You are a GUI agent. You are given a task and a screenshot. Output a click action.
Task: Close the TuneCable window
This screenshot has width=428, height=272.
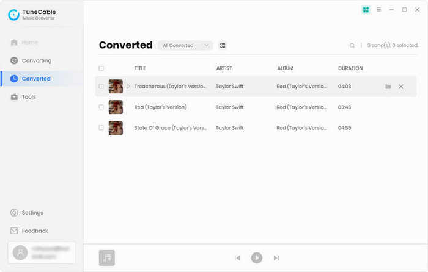(418, 10)
